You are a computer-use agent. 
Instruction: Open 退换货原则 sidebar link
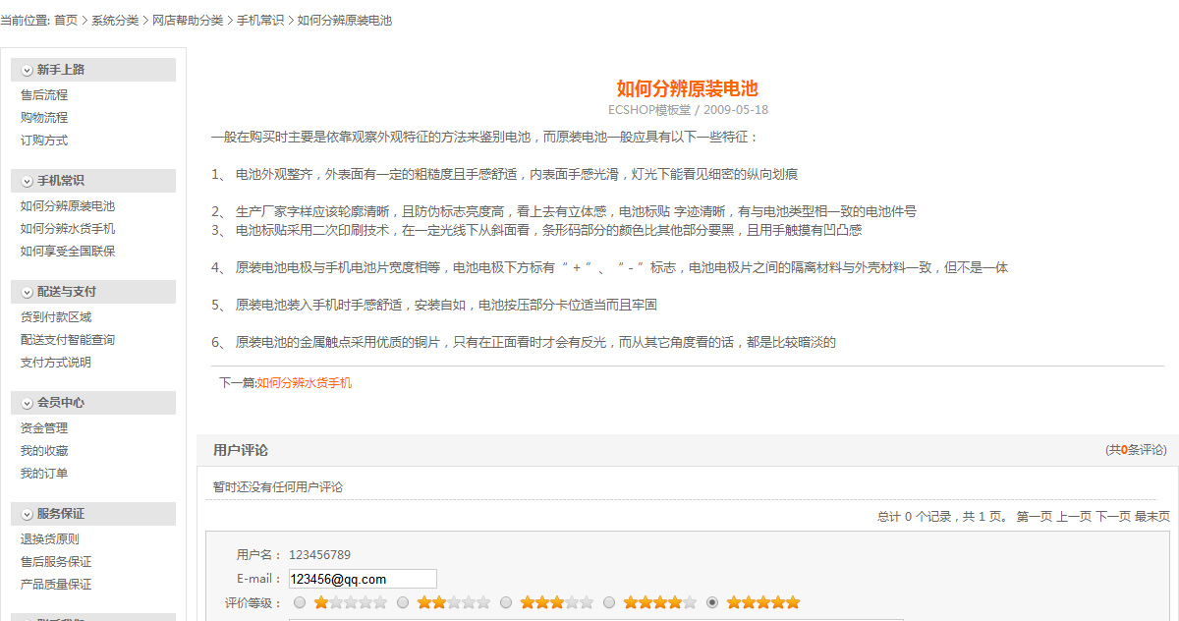pyautogui.click(x=50, y=539)
